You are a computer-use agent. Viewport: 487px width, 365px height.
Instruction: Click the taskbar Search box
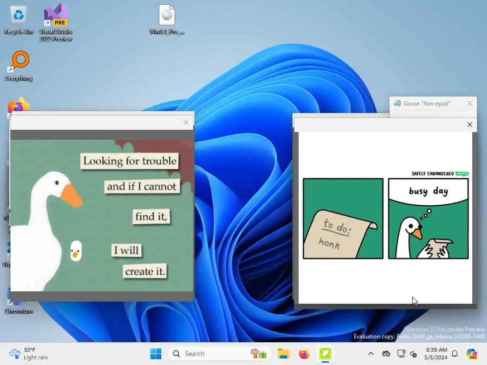click(219, 354)
